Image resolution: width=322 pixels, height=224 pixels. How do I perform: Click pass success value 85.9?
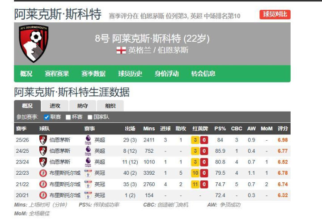pyautogui.click(x=220, y=151)
